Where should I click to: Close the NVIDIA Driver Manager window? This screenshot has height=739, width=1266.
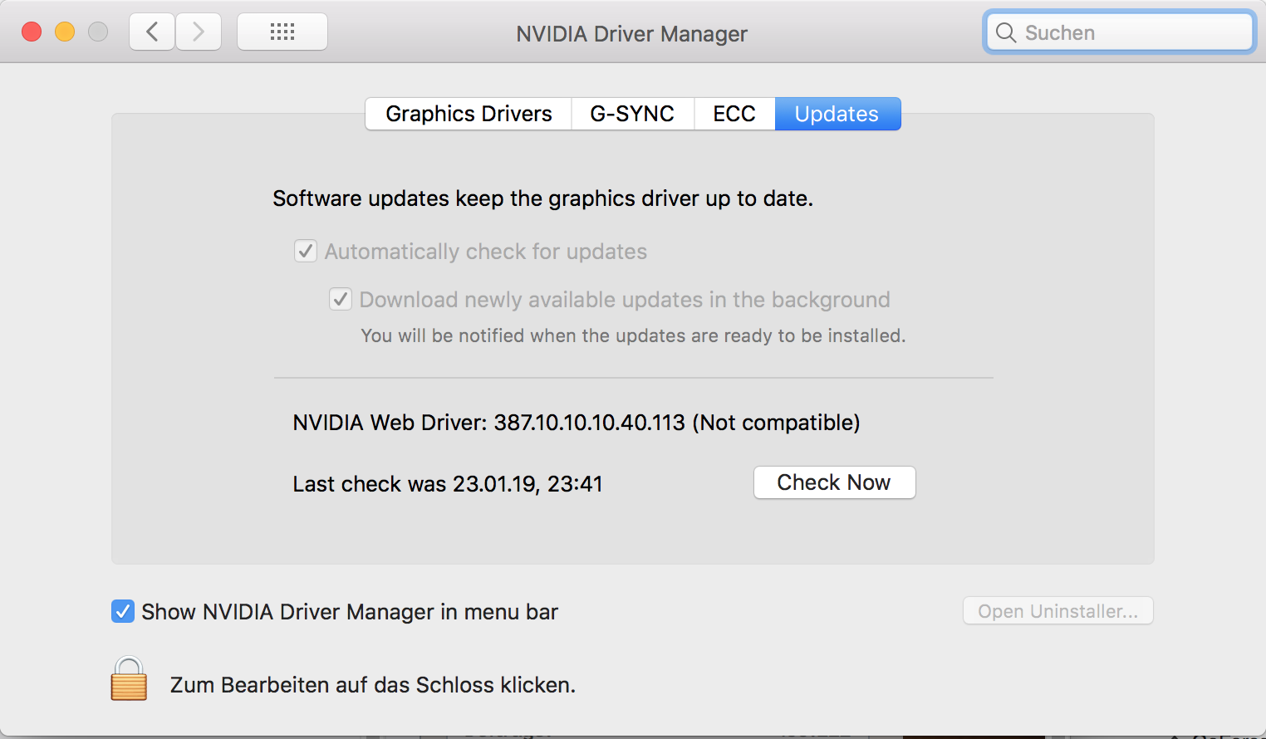[x=32, y=32]
